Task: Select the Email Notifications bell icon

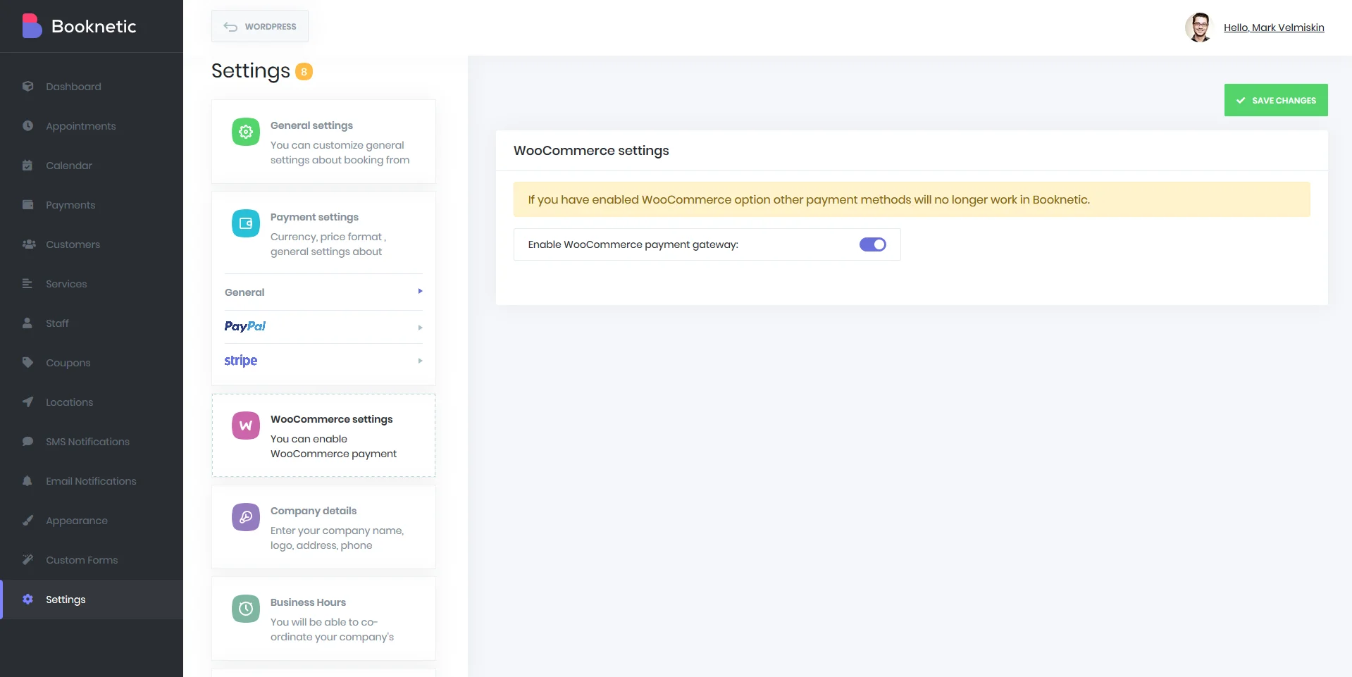Action: point(27,480)
